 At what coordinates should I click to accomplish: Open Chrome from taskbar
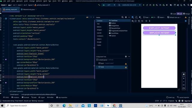tap(114, 106)
